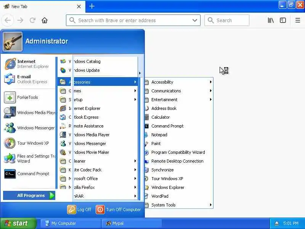Open Windows Update in programs list
The height and width of the screenshot is (229, 305).
point(98,70)
